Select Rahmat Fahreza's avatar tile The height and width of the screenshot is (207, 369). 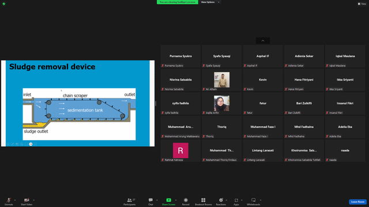tap(180, 151)
